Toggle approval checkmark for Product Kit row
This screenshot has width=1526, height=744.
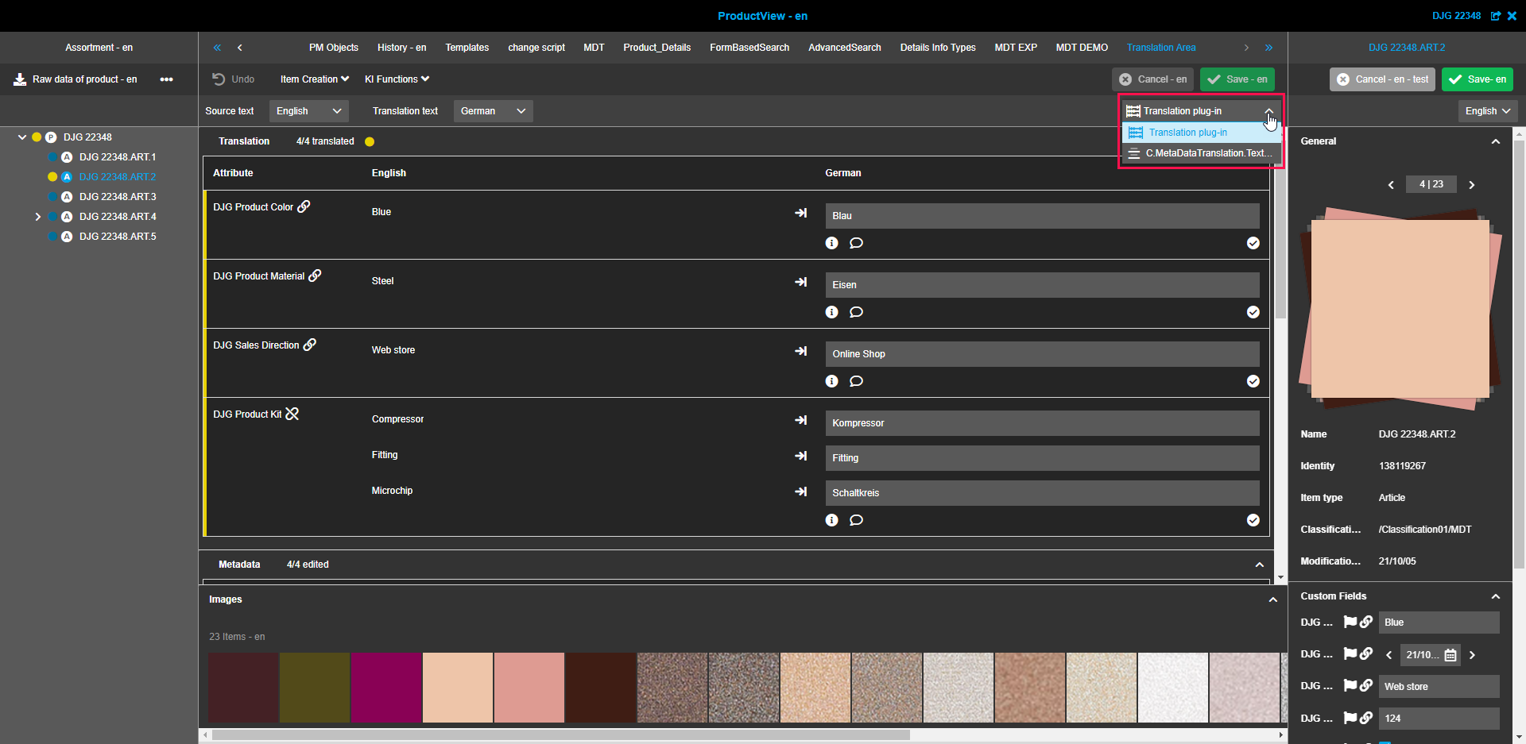click(1253, 520)
